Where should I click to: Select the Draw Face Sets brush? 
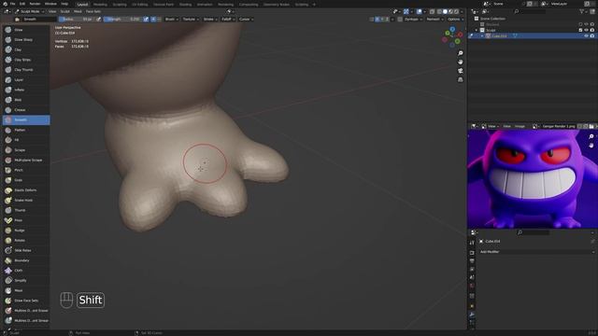[x=26, y=301]
